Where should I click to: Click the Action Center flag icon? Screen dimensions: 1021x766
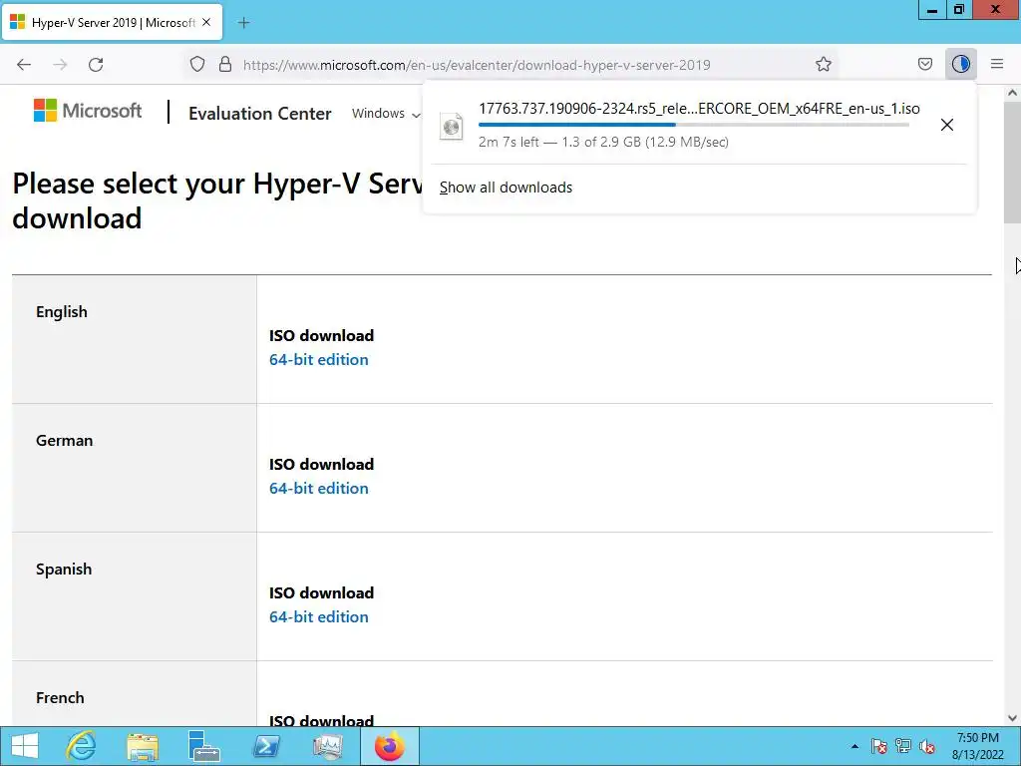pyautogui.click(x=879, y=746)
